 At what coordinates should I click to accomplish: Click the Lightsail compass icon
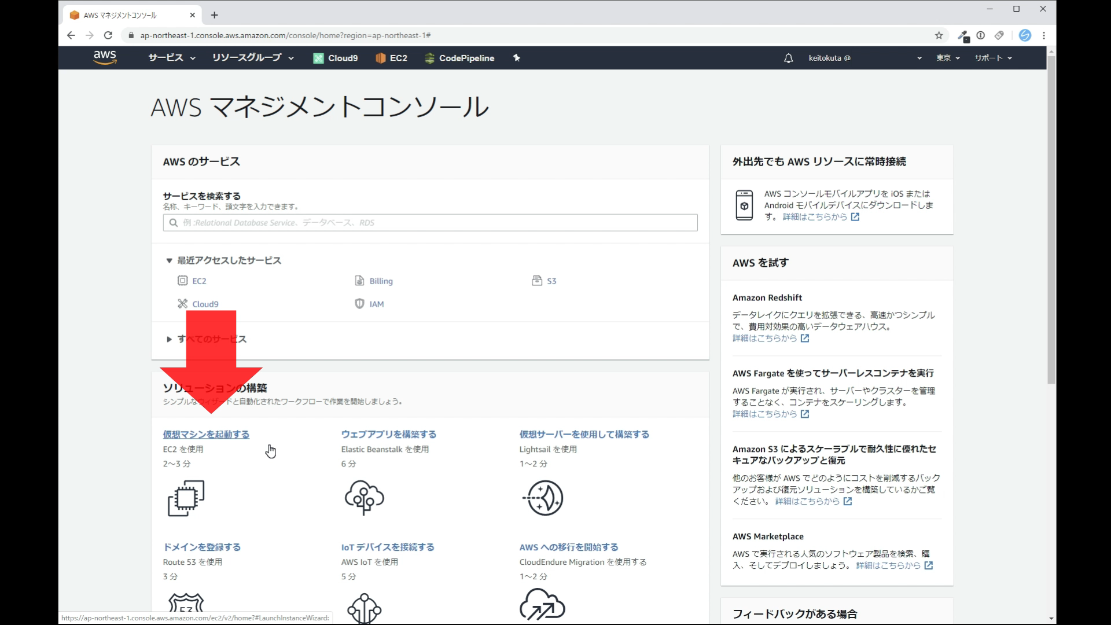pyautogui.click(x=543, y=498)
